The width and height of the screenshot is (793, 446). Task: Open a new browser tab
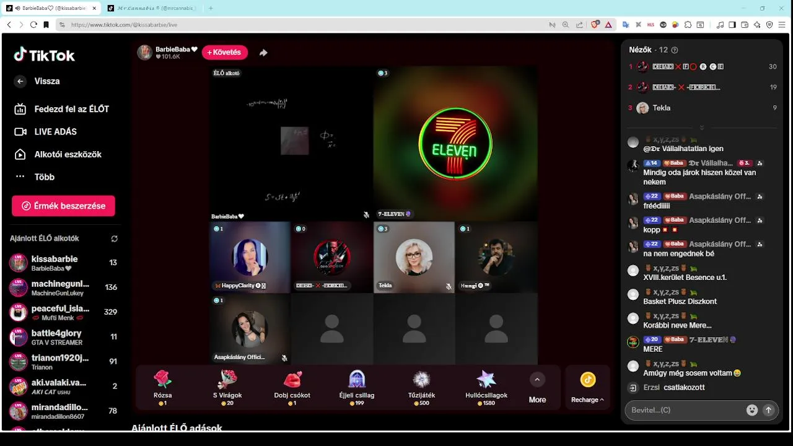pos(211,8)
